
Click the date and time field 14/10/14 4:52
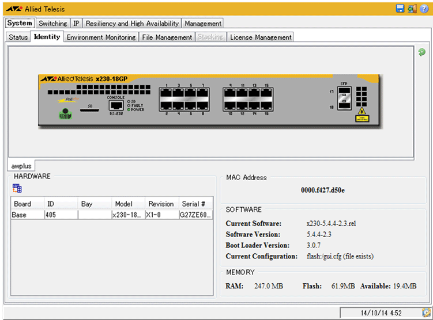tap(381, 313)
